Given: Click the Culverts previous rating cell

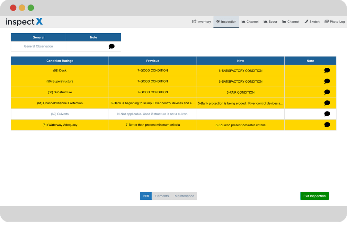Looking at the screenshot, I should [152, 114].
